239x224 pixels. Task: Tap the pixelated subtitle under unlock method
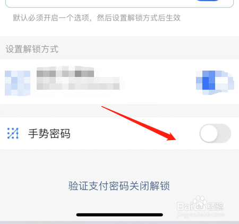(x=78, y=83)
